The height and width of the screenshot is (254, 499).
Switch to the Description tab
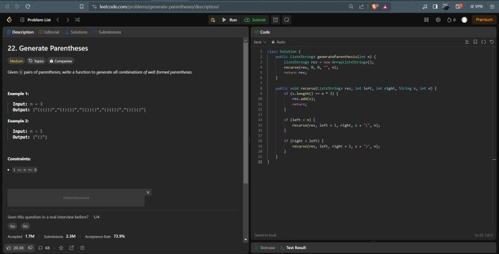[21, 32]
